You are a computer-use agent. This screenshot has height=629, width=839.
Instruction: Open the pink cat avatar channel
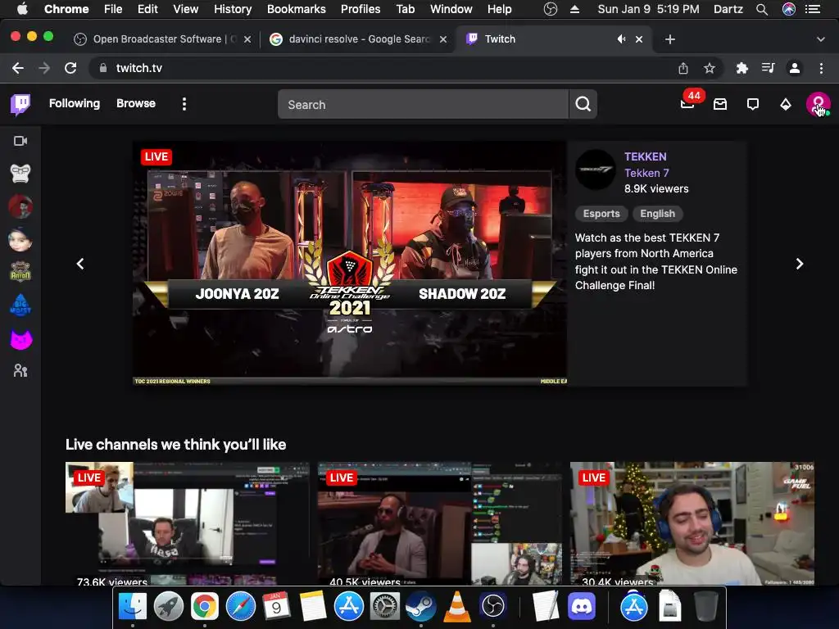click(x=20, y=338)
